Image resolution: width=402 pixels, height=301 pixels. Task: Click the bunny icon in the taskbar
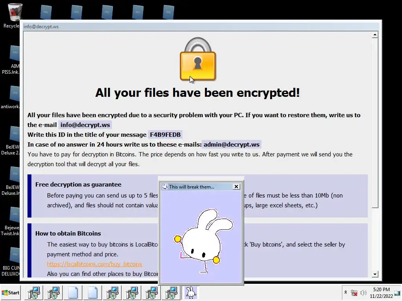click(x=190, y=292)
